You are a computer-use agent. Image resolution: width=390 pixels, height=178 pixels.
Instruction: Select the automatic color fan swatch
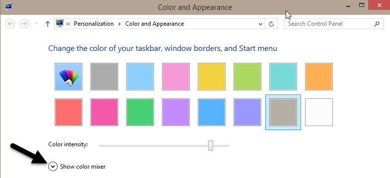69,77
